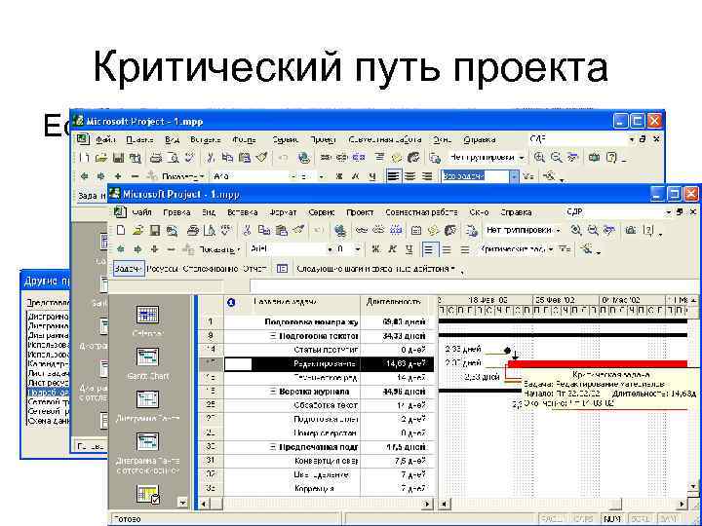Open Проект menu in front window
702x526 pixels.
[360, 212]
